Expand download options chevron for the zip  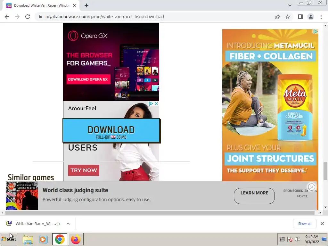68,224
